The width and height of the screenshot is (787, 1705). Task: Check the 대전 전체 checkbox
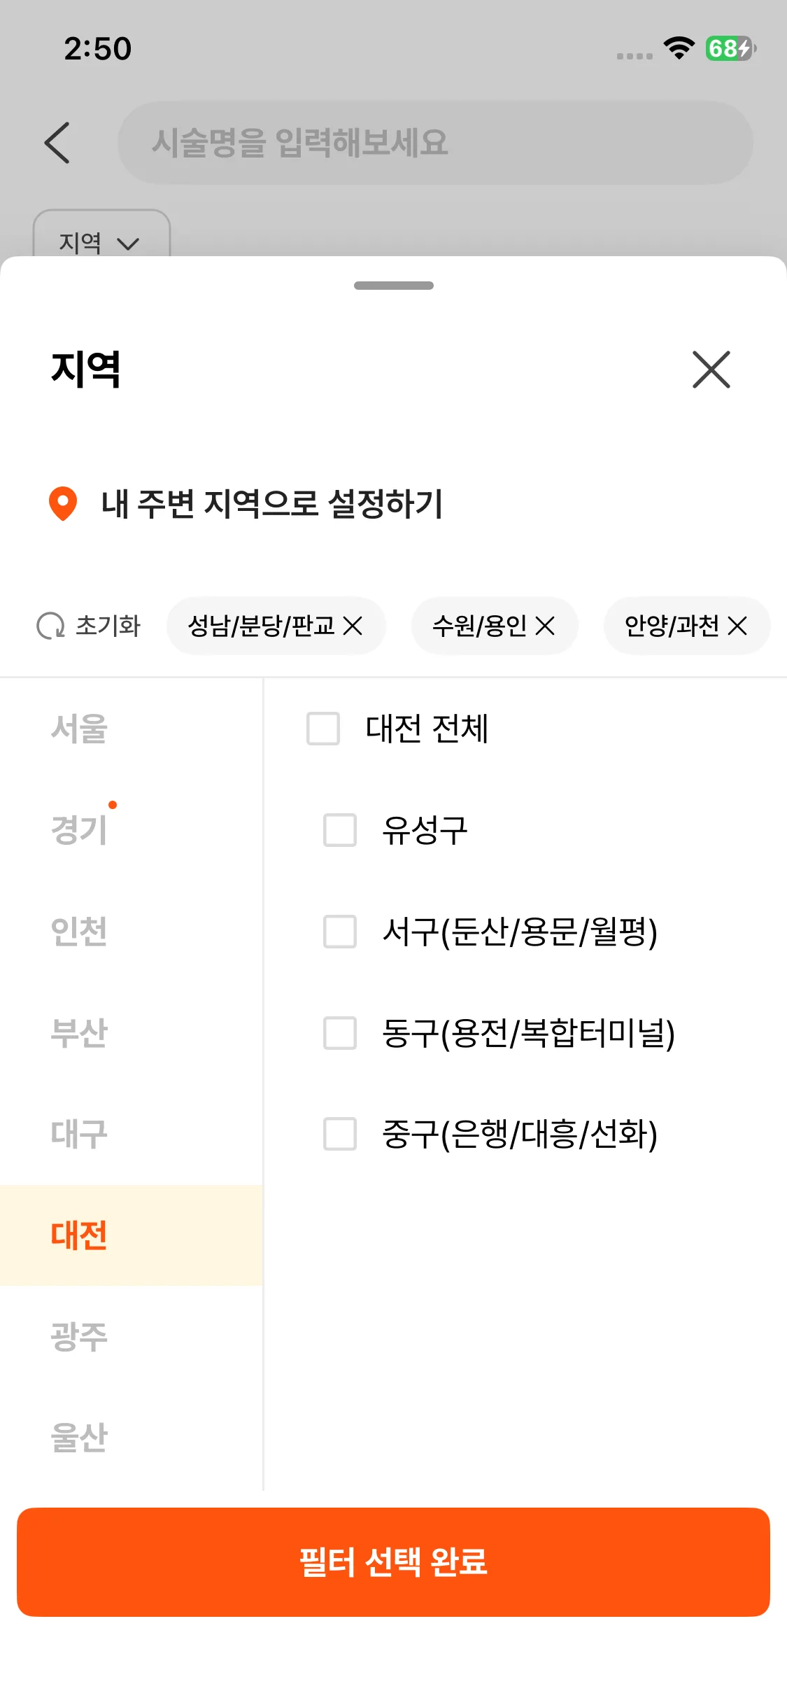click(323, 729)
